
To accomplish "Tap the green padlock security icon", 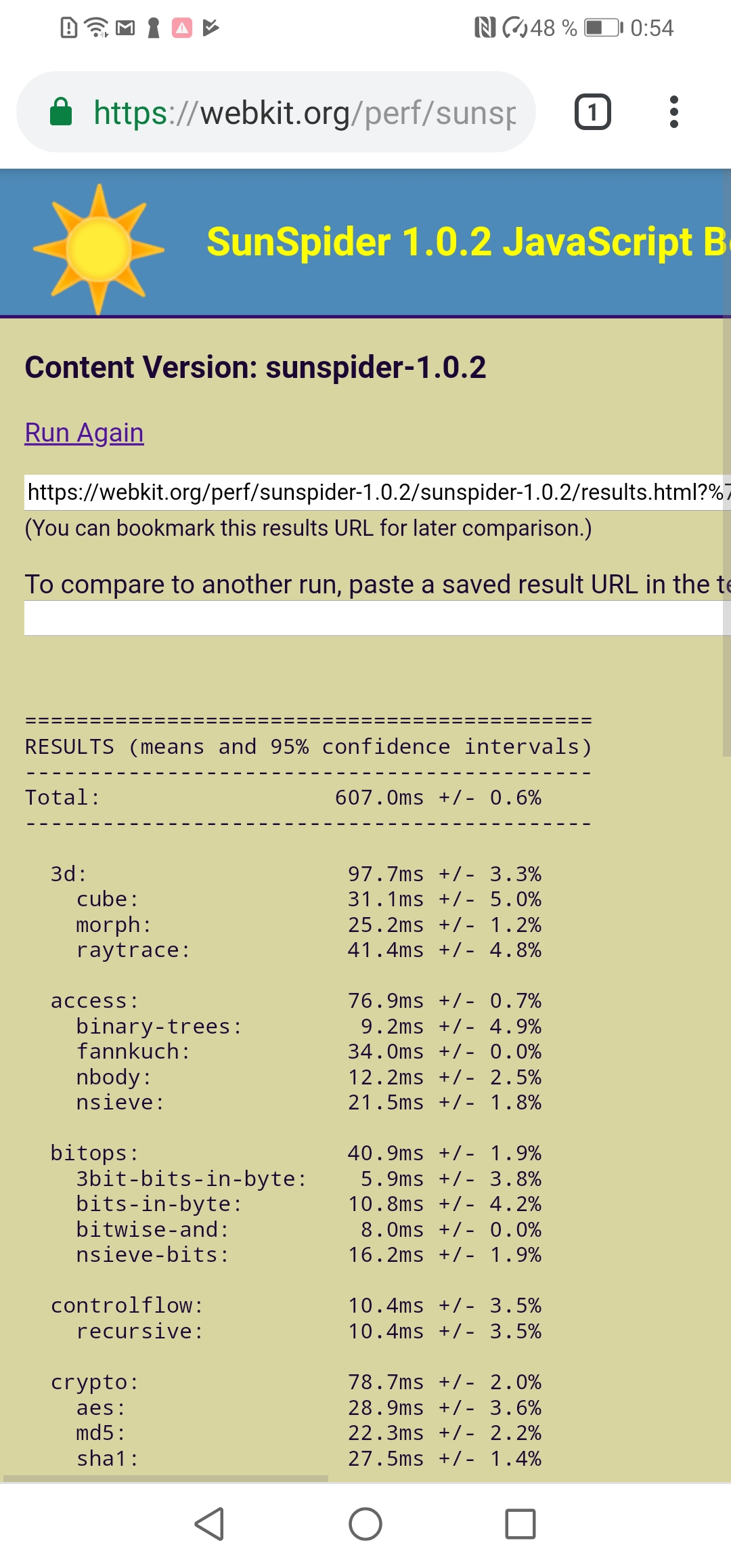I will [x=61, y=112].
